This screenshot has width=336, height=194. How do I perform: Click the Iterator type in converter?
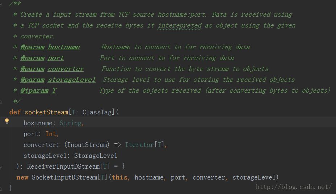click(x=139, y=145)
